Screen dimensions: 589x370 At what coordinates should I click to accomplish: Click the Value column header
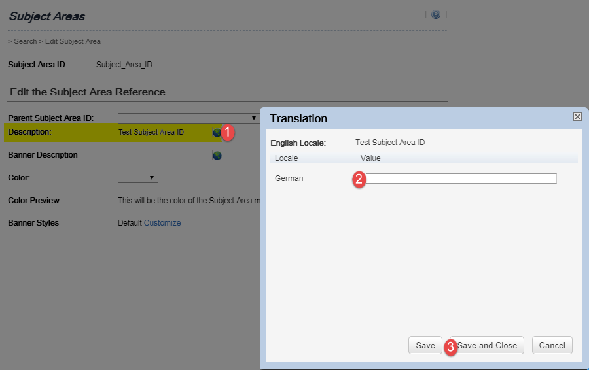(370, 158)
